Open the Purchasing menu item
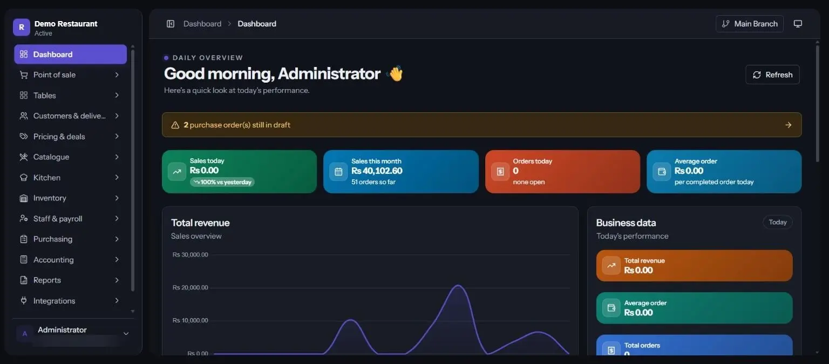This screenshot has height=364, width=829. pyautogui.click(x=70, y=239)
